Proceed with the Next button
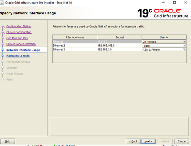 148,141
